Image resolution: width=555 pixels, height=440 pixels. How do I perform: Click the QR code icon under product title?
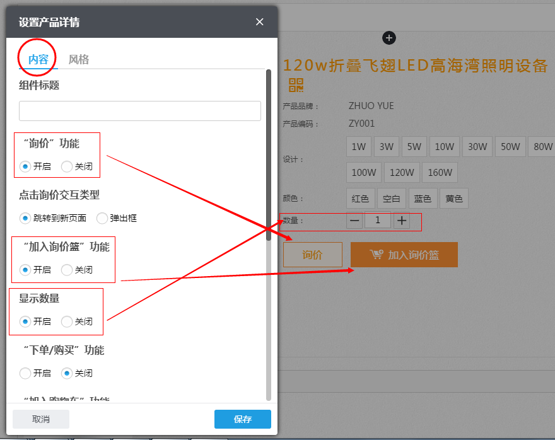pos(295,86)
